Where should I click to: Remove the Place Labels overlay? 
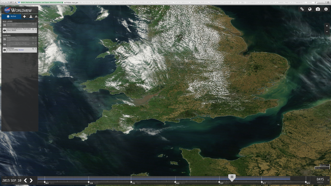pyautogui.click(x=36, y=38)
